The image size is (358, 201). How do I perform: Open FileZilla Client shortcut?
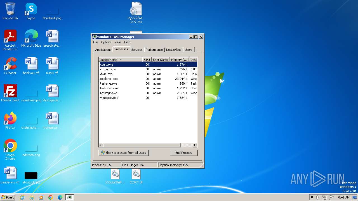(10, 93)
